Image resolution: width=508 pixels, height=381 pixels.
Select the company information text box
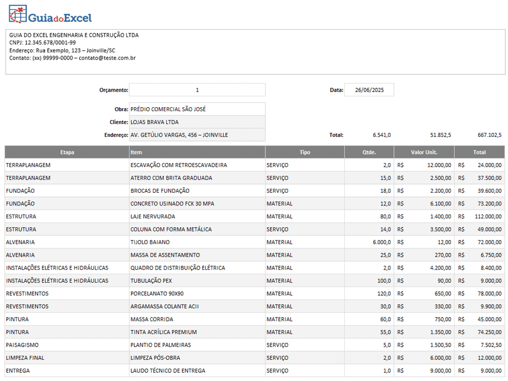click(255, 52)
